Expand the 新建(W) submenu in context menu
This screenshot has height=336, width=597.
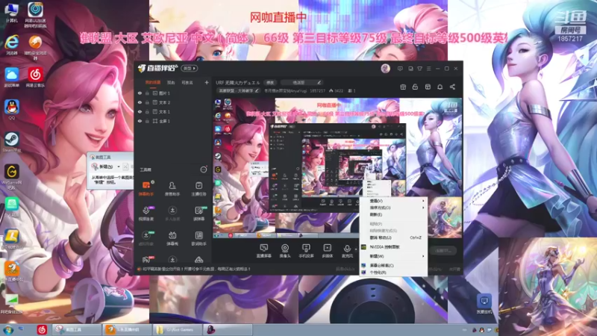(393, 256)
